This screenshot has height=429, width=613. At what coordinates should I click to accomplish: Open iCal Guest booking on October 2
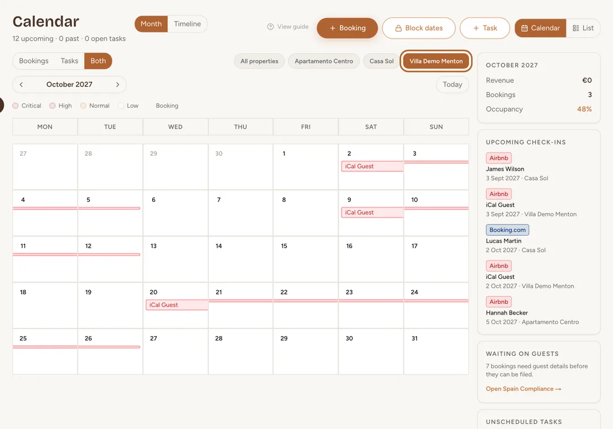coord(372,166)
